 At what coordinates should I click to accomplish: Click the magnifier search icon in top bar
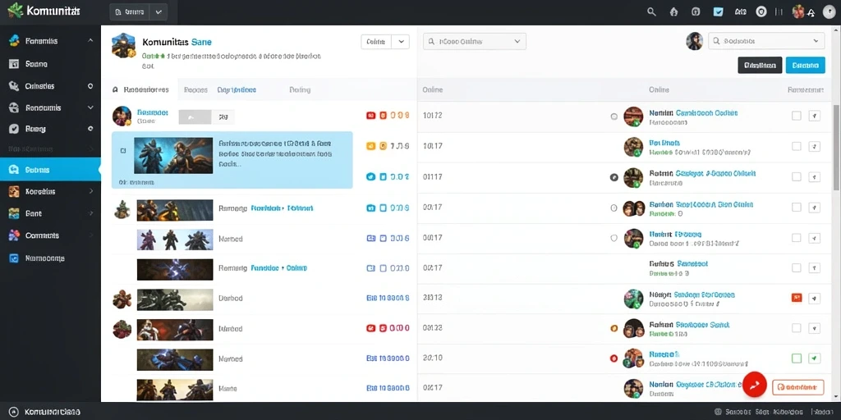click(x=651, y=11)
